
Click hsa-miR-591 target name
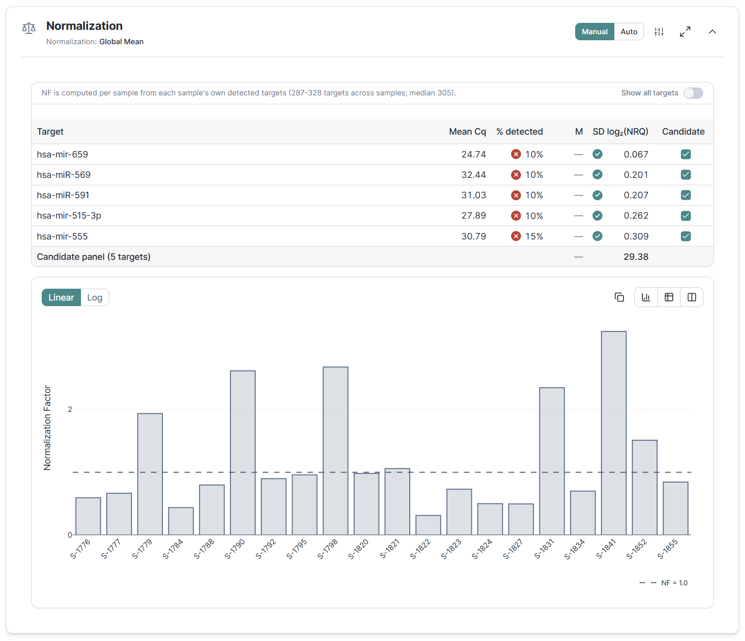point(63,195)
